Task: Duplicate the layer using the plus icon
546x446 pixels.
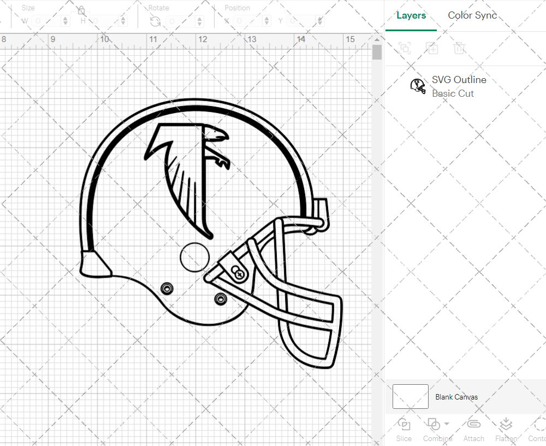Action: tap(432, 48)
